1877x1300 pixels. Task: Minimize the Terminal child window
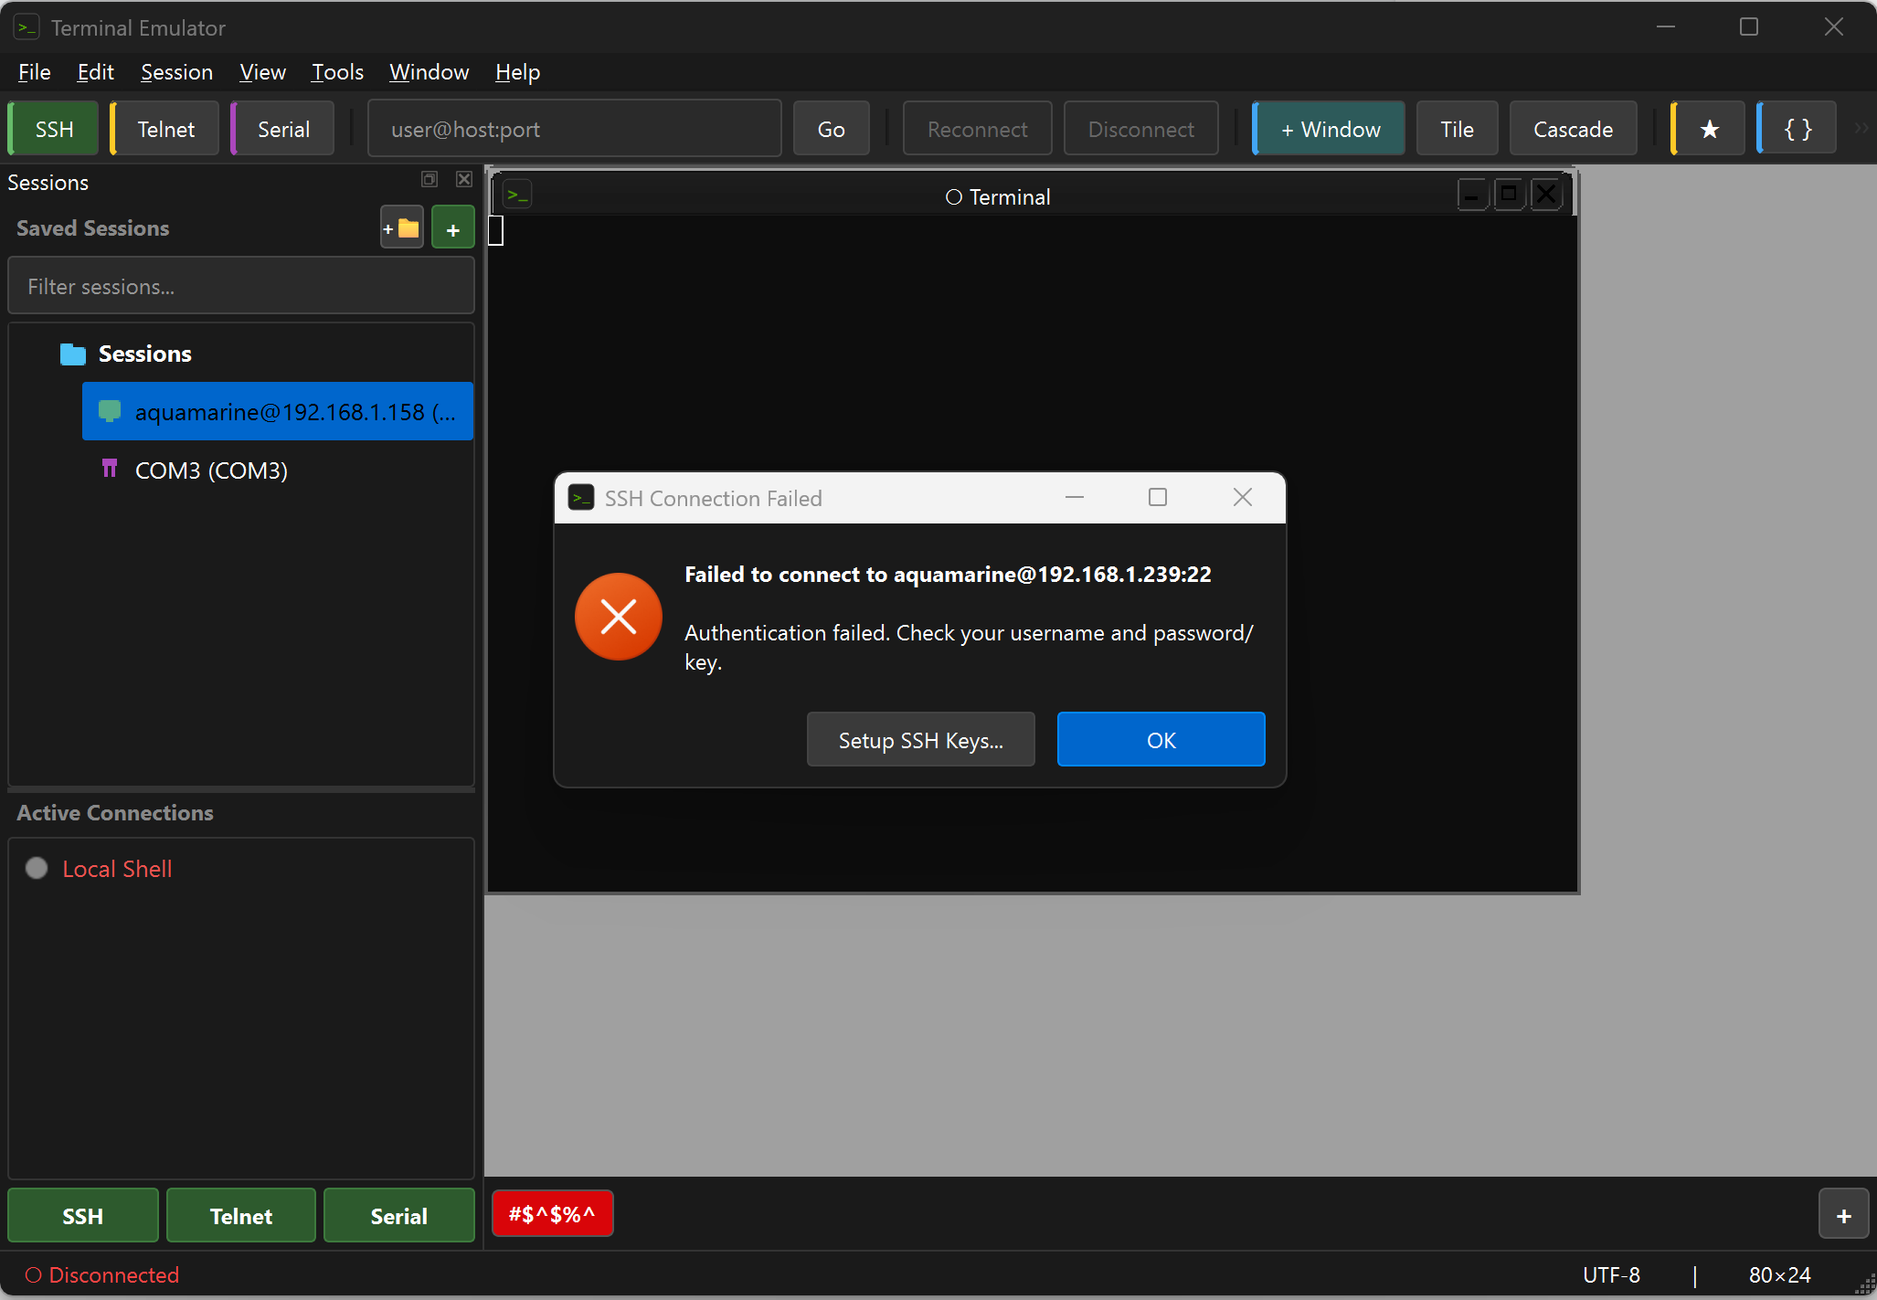coord(1472,195)
